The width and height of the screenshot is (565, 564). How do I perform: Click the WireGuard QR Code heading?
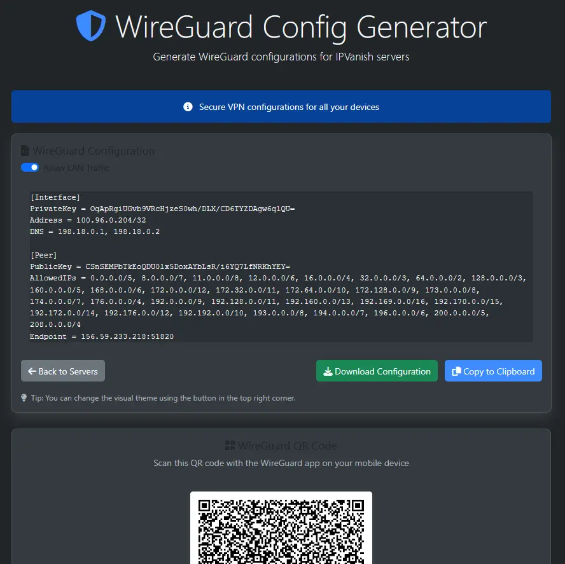(287, 446)
